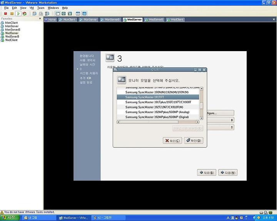The image size is (277, 221).
Task: Click the monitor list scroll-down arrow
Action: (201, 118)
